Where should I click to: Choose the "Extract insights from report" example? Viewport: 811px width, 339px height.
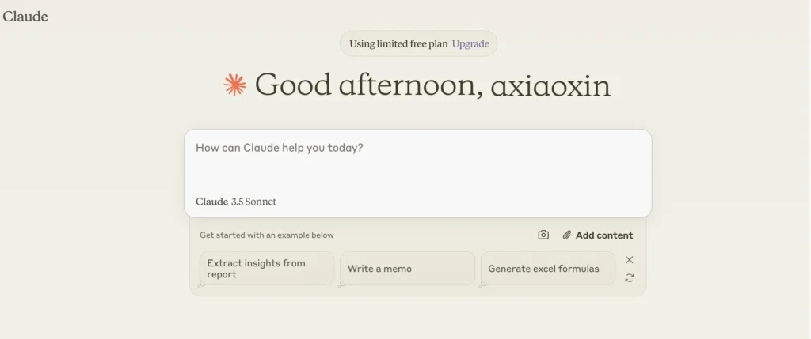click(266, 269)
